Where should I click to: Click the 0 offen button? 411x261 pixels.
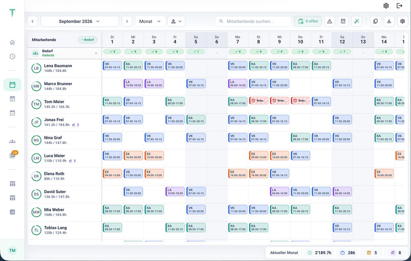308,21
